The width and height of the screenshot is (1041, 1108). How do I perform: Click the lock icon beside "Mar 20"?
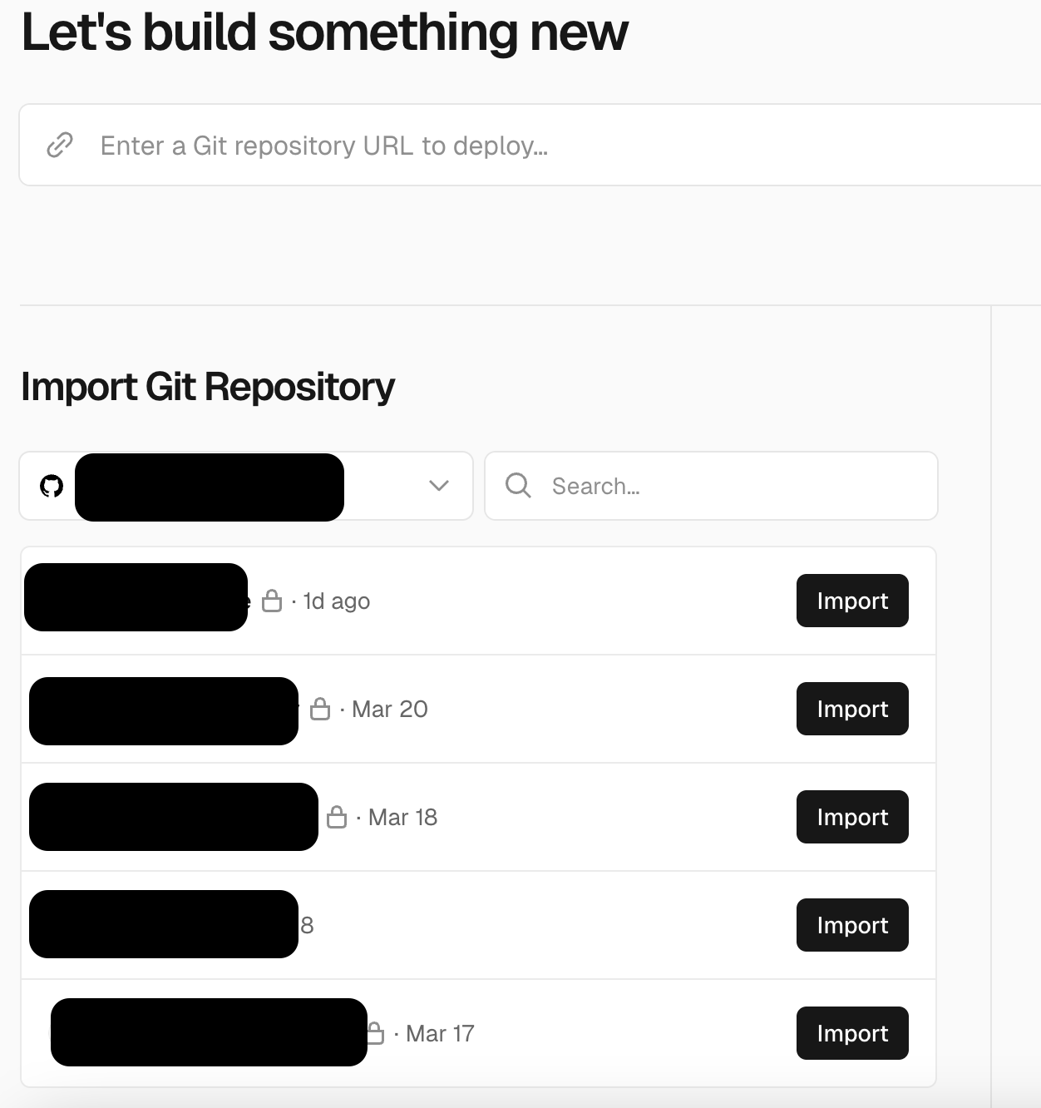tap(320, 709)
